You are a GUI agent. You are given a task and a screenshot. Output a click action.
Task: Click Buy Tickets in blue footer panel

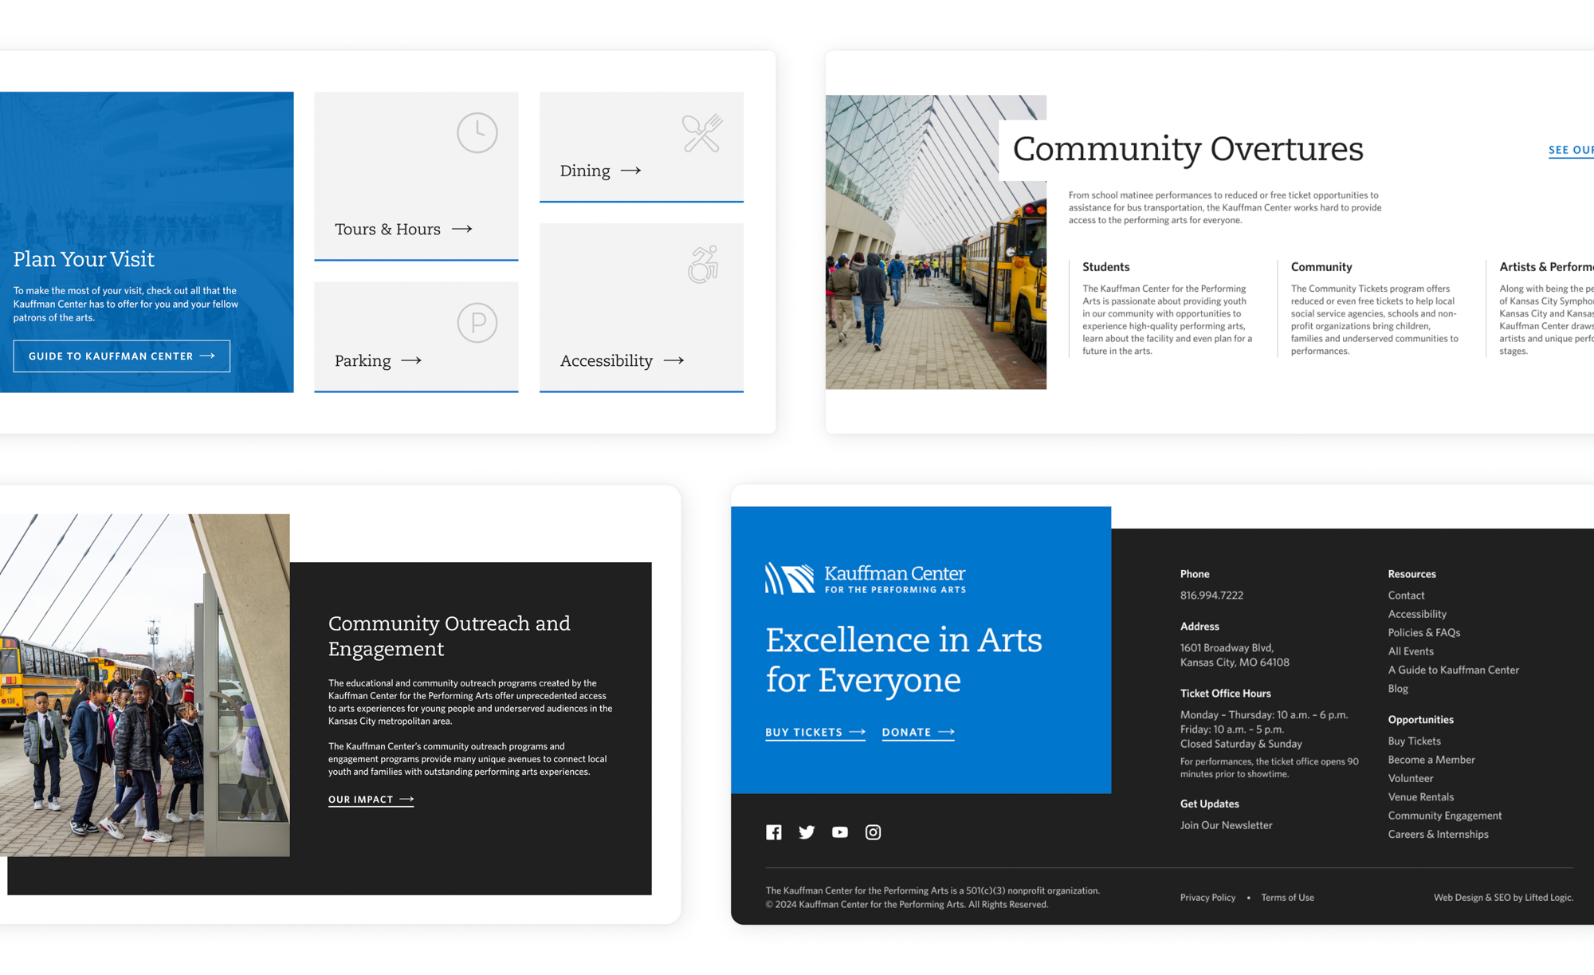coord(815,732)
